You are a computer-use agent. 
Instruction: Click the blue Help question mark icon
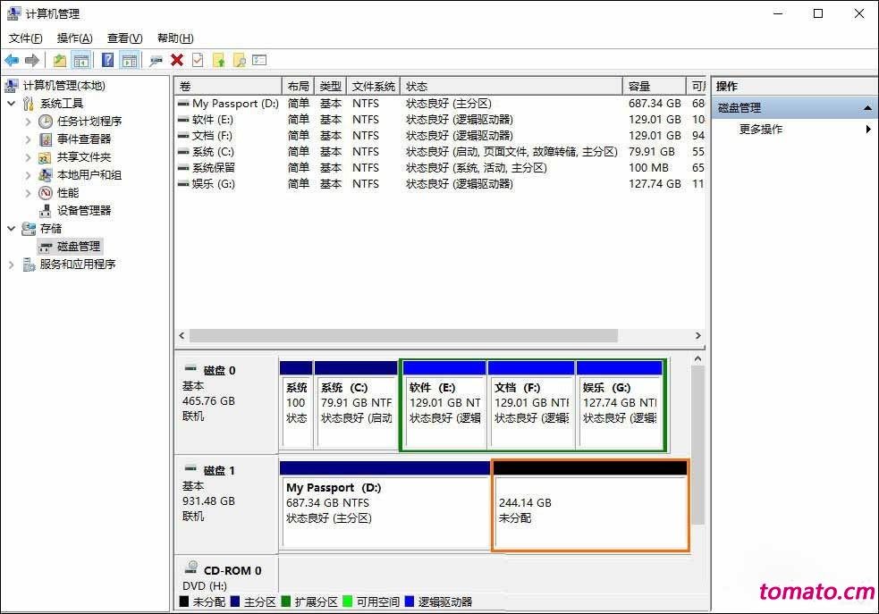click(x=107, y=60)
